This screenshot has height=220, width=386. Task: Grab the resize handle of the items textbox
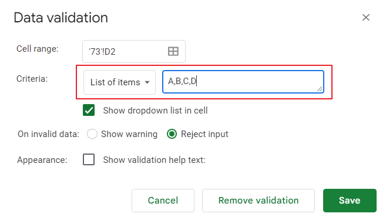[320, 89]
